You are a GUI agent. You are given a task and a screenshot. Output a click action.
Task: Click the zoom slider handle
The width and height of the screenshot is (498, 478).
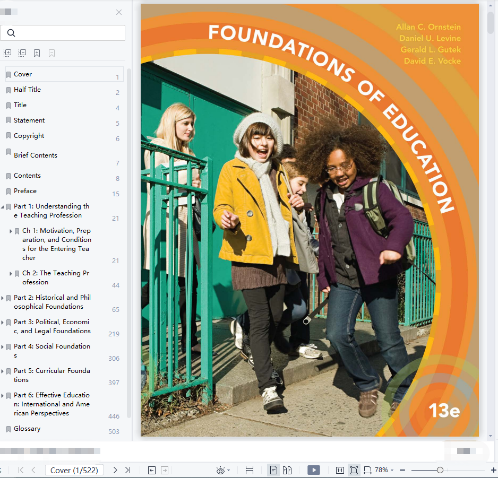coord(440,470)
